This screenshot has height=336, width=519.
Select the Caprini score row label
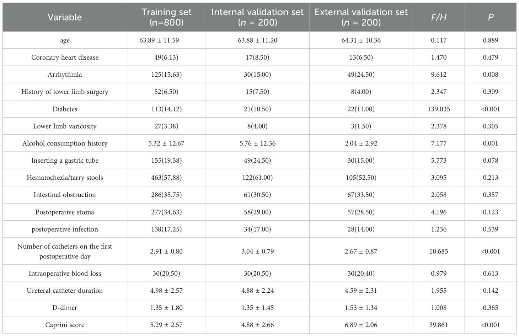[65, 325]
